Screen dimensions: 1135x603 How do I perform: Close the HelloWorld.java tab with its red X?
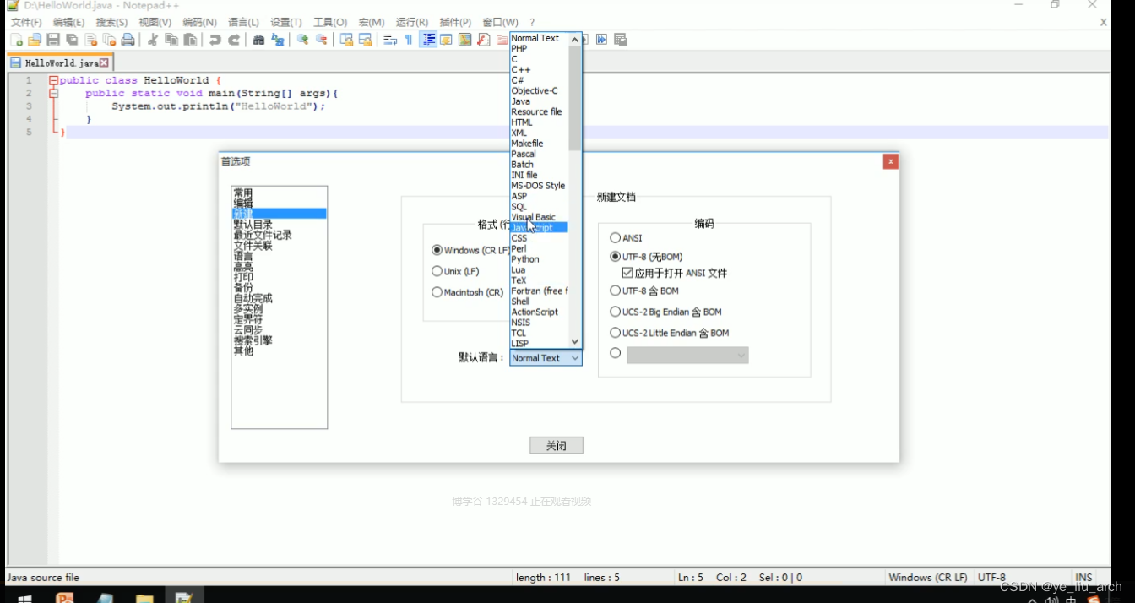click(104, 62)
